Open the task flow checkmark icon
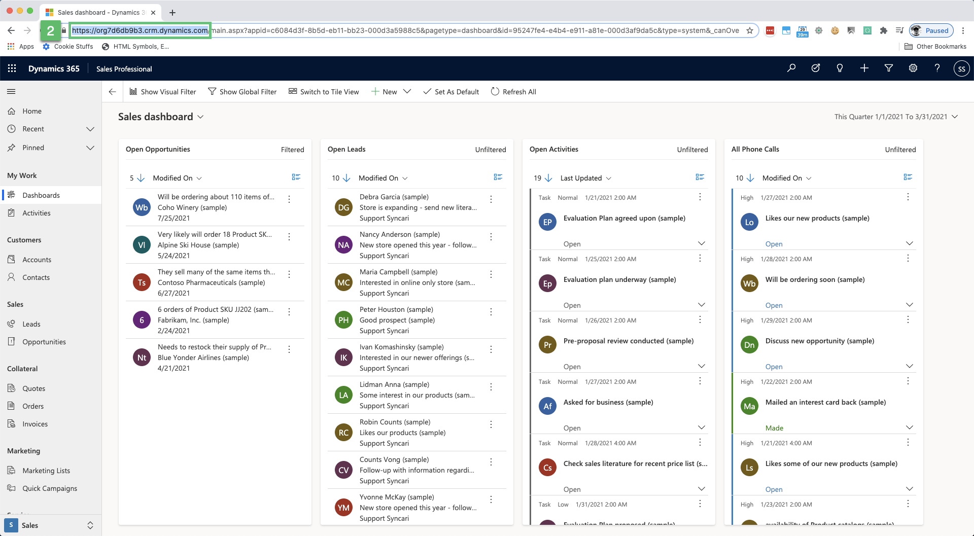The image size is (974, 536). coord(816,68)
